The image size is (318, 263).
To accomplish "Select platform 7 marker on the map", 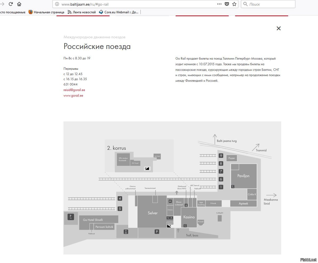I will [x=221, y=171].
